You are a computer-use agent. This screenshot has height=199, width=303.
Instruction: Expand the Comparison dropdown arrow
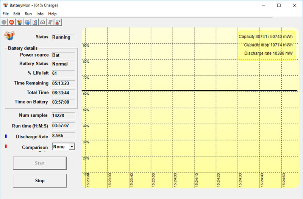[72, 147]
